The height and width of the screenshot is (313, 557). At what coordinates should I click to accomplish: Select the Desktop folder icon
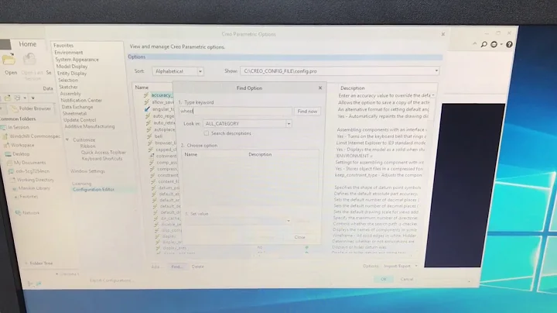pyautogui.click(x=8, y=154)
